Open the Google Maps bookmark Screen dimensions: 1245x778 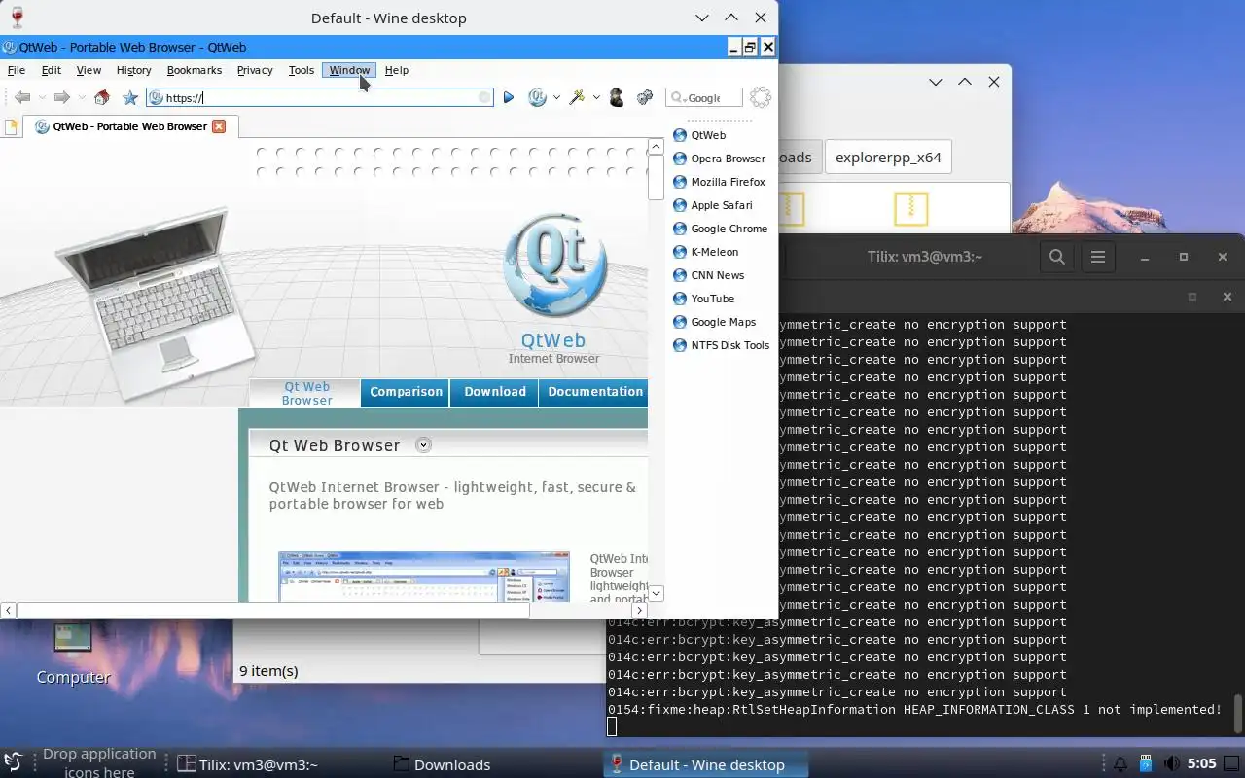715,322
